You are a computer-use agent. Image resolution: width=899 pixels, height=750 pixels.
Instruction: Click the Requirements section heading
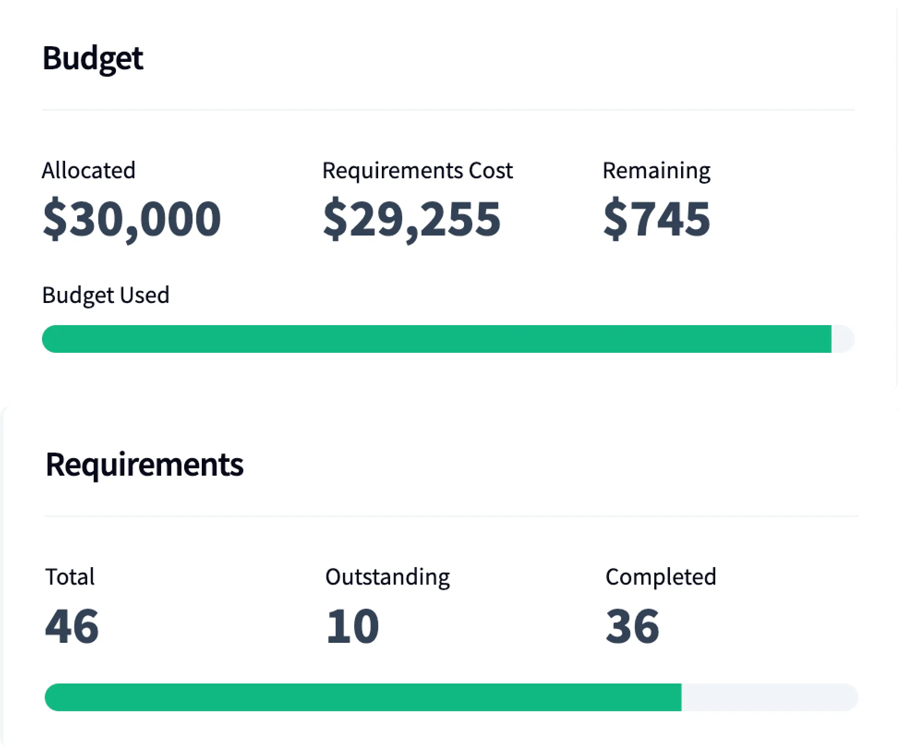tap(145, 465)
